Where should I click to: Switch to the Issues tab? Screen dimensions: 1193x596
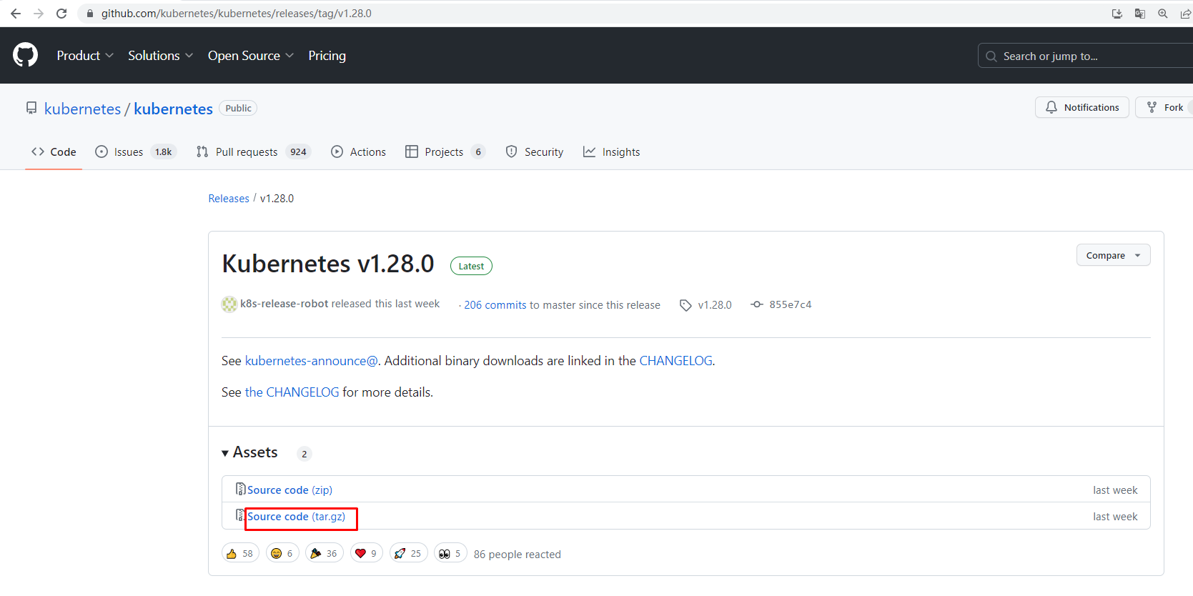pyautogui.click(x=128, y=152)
